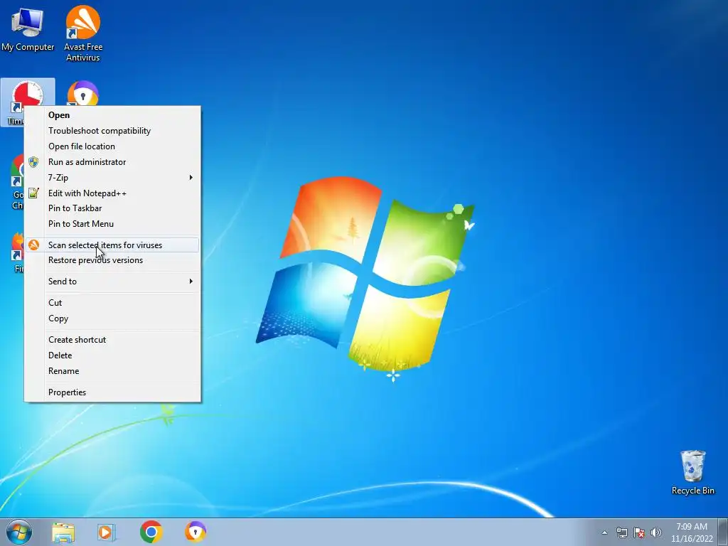Viewport: 728px width, 546px height.
Task: Launch Windows Media Player from taskbar
Action: point(107,532)
